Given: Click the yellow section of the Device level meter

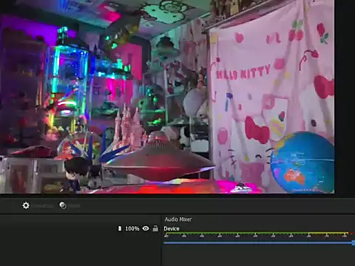Looking at the screenshot, I should click(x=329, y=233).
